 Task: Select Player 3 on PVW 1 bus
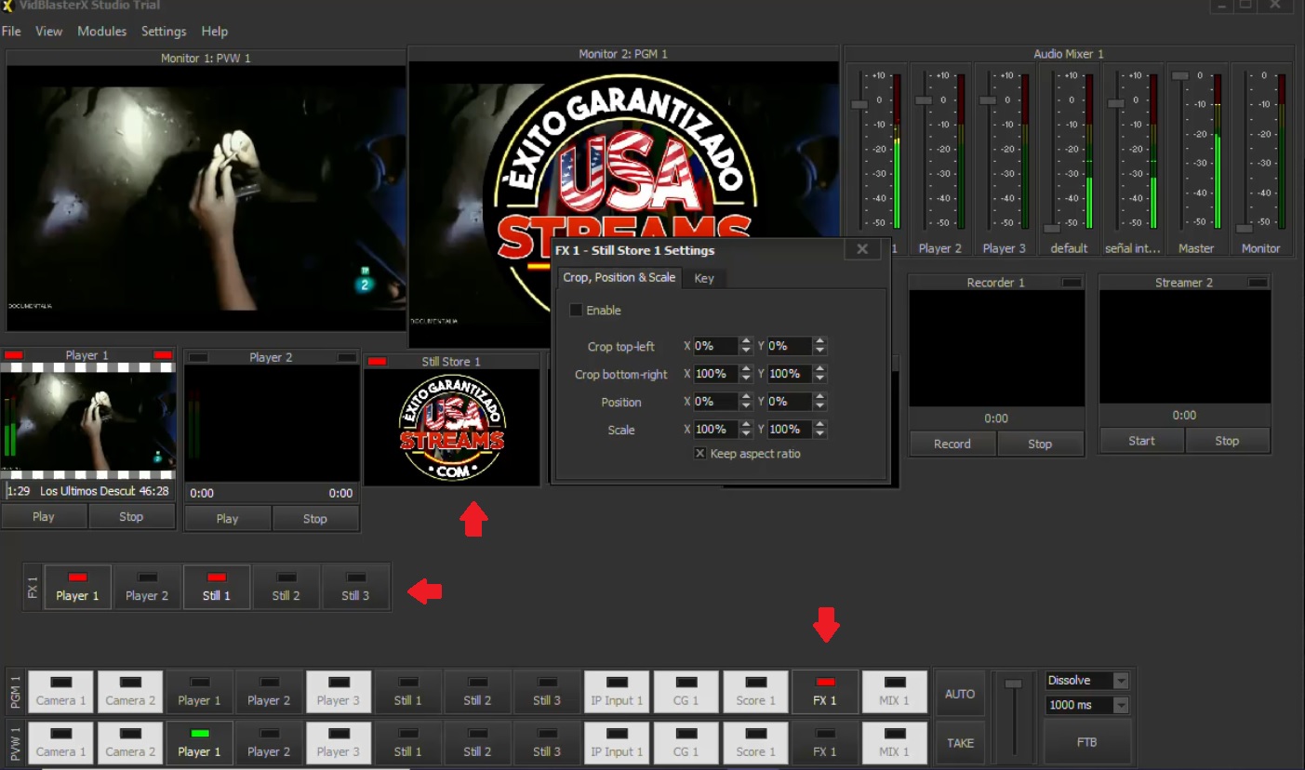(x=339, y=743)
